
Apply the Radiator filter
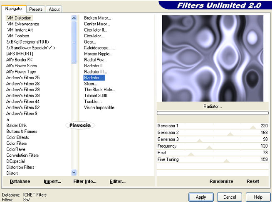coord(201,197)
